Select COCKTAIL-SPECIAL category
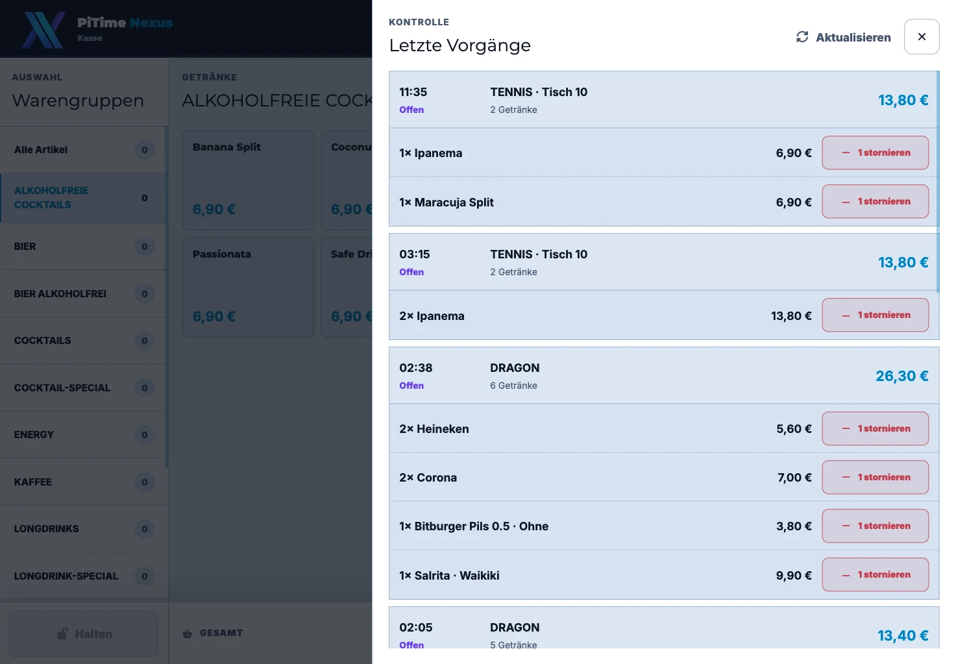956x664 pixels. [x=84, y=388]
